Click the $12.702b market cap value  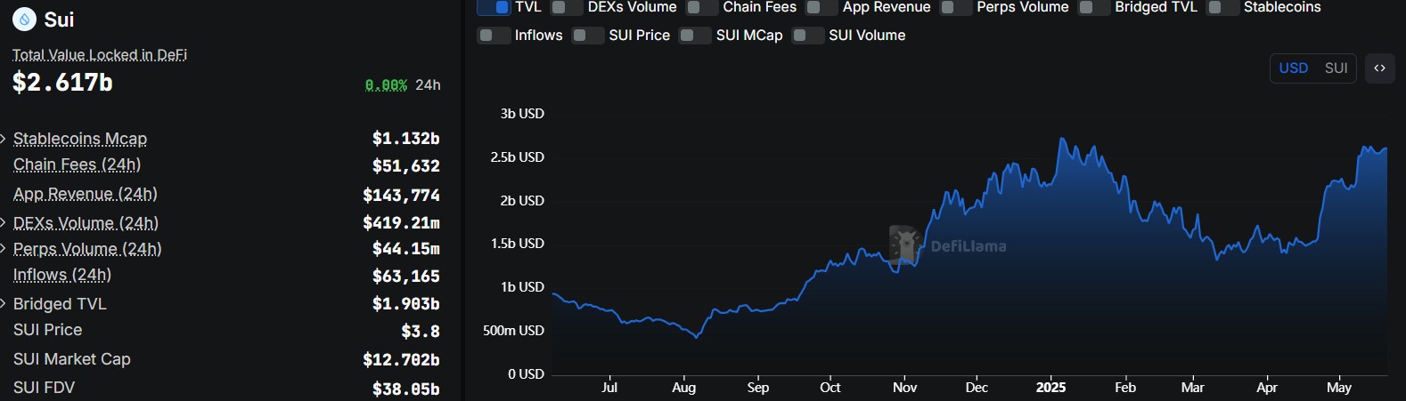pyautogui.click(x=401, y=360)
